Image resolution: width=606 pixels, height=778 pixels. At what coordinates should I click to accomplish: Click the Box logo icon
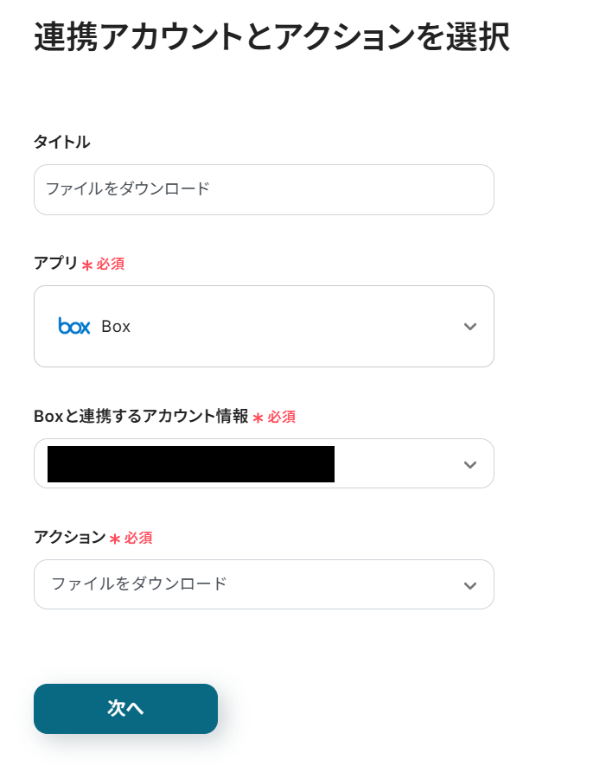74,326
